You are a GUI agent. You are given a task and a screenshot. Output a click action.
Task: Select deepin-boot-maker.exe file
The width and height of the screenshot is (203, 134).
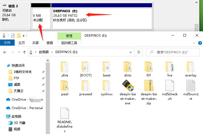[x=128, y=92]
